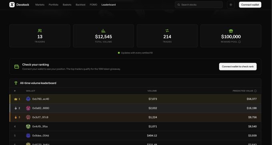Screen dimensions: 272x145
Task: Click the avatar of wallet 0x4cf9...3fba
Action: click(x=28, y=127)
